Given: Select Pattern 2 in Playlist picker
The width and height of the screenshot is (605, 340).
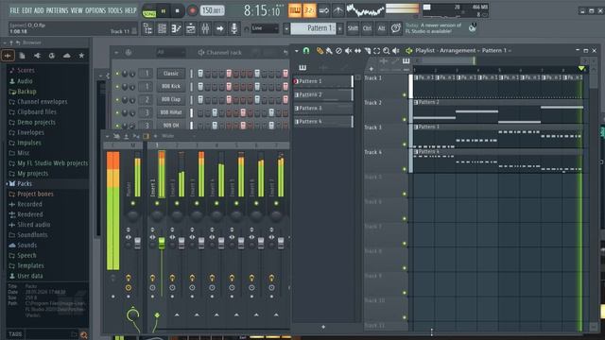Looking at the screenshot, I should tap(323, 94).
